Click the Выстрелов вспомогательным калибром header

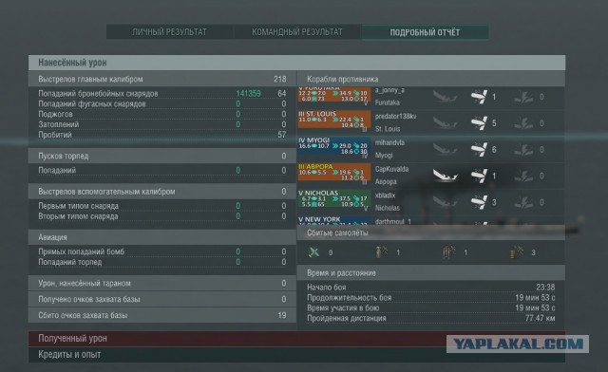click(x=162, y=192)
